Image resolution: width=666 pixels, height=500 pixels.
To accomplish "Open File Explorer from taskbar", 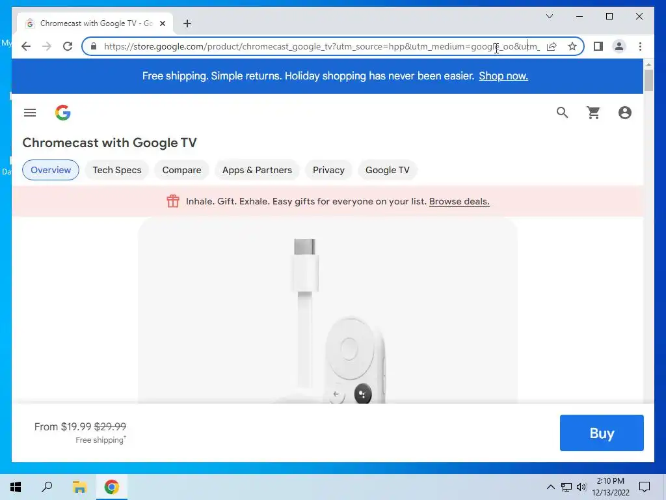I will click(79, 487).
